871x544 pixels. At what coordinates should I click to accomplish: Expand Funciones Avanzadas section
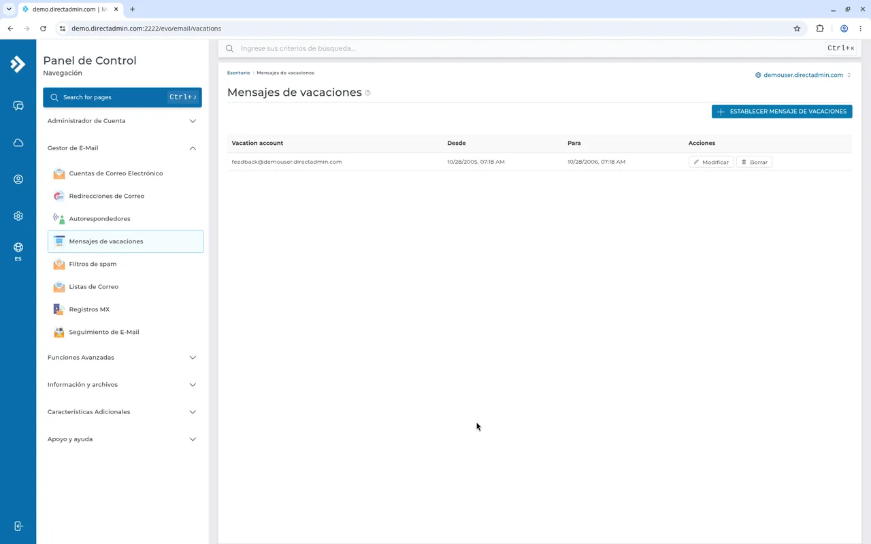[122, 358]
